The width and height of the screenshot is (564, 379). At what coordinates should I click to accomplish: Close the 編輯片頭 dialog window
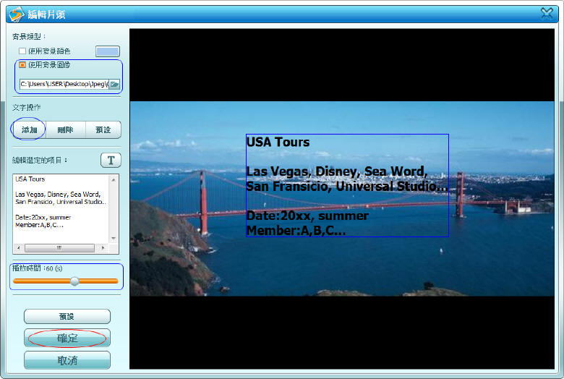[x=546, y=13]
